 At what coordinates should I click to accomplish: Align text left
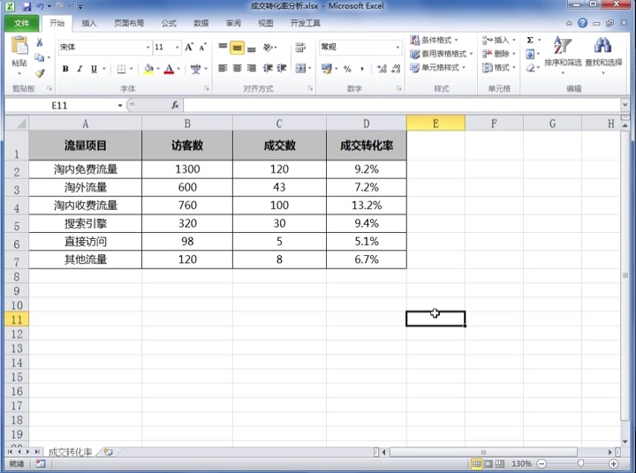[223, 68]
